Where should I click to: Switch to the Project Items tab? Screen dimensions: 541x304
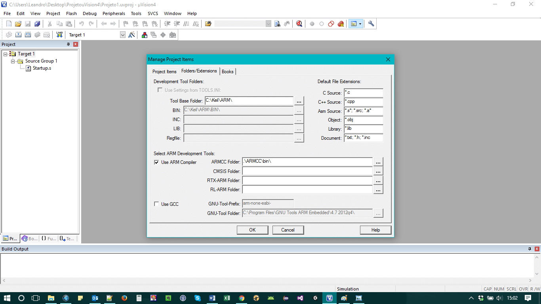pos(164,72)
